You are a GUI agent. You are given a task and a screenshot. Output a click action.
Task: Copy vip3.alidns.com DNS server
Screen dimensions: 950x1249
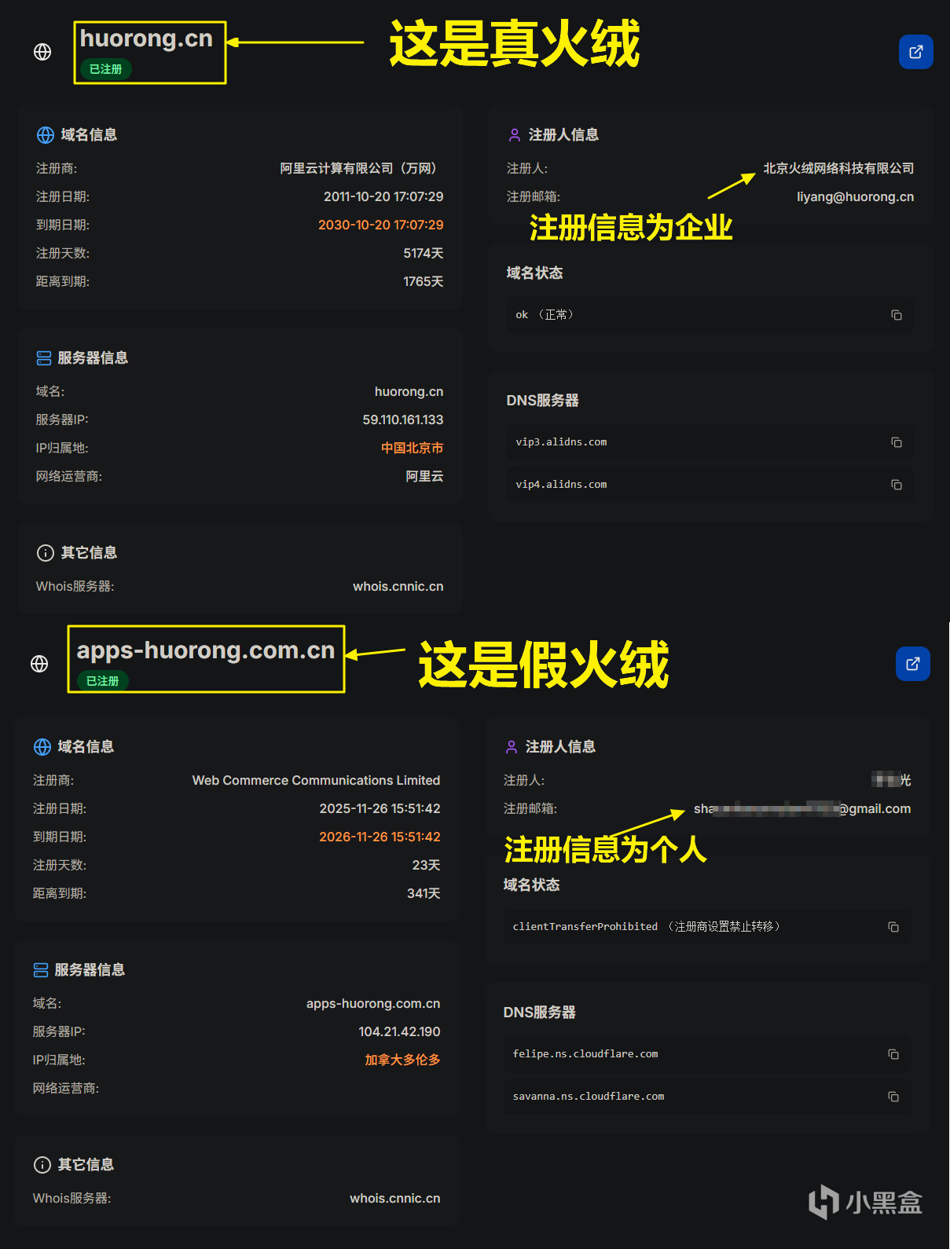click(x=896, y=442)
